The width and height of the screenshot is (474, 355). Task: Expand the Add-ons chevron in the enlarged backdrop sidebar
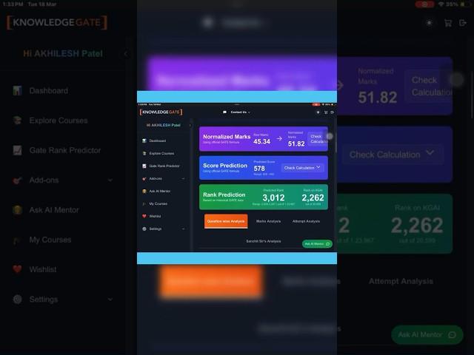110,180
